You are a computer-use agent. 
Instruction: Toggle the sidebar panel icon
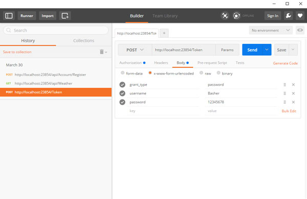pyautogui.click(x=9, y=16)
